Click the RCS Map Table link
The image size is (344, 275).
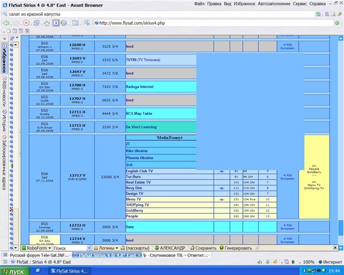pyautogui.click(x=139, y=113)
